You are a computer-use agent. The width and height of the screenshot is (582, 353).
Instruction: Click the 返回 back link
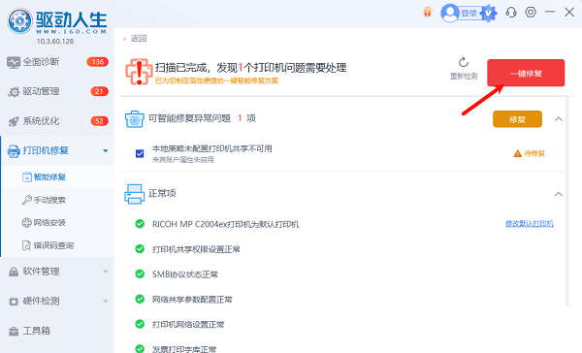(135, 39)
